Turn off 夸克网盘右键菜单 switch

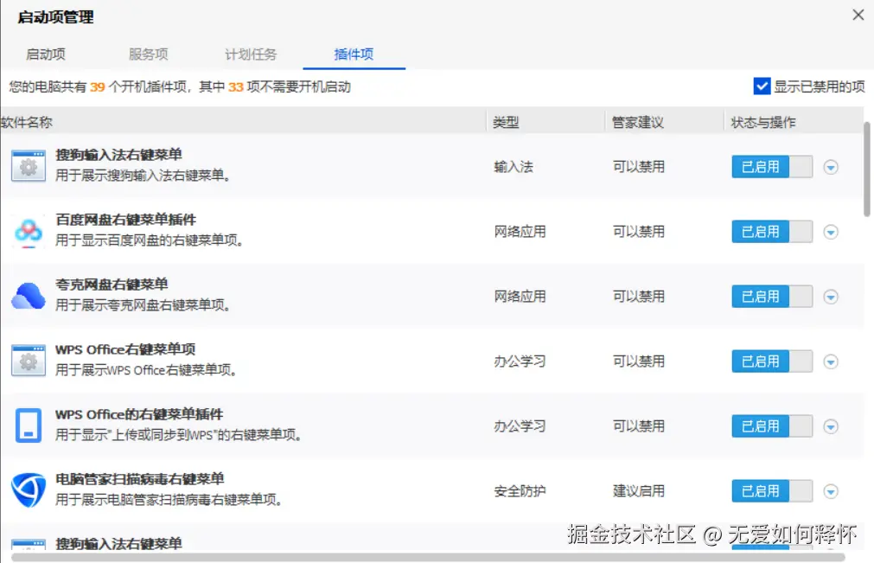click(772, 296)
